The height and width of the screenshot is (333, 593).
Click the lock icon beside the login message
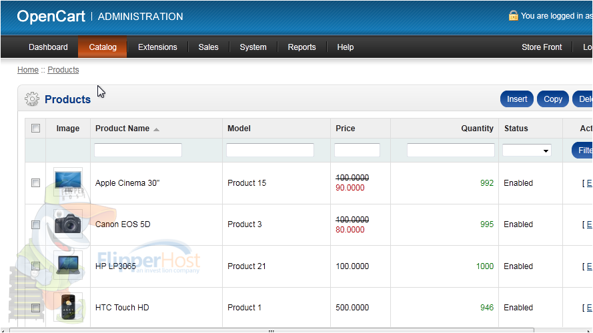[513, 15]
